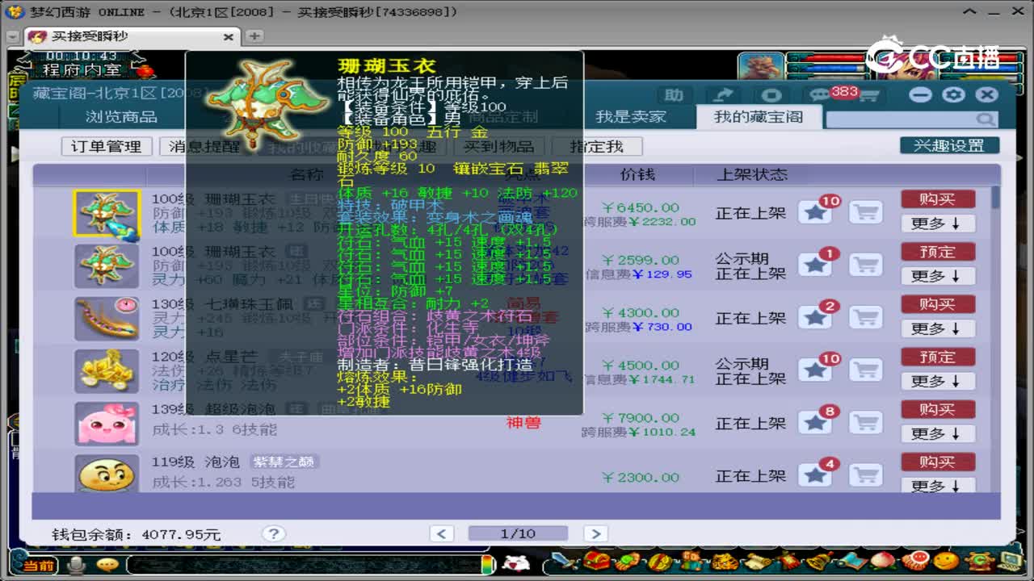This screenshot has width=1034, height=581.
Task: Add ¥4500.00 listing to cart
Action: (x=866, y=370)
